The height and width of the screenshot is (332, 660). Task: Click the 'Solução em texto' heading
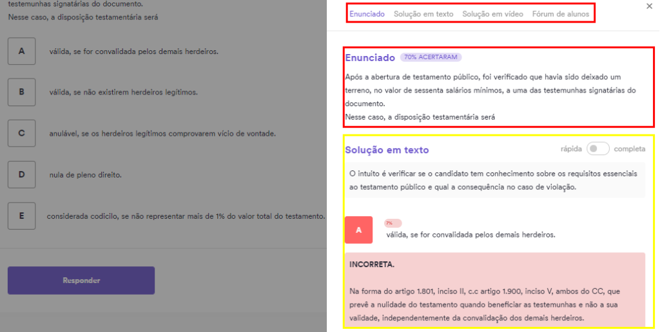tap(387, 150)
